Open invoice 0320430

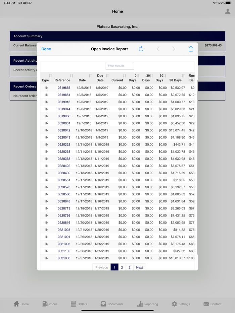[x=64, y=173]
